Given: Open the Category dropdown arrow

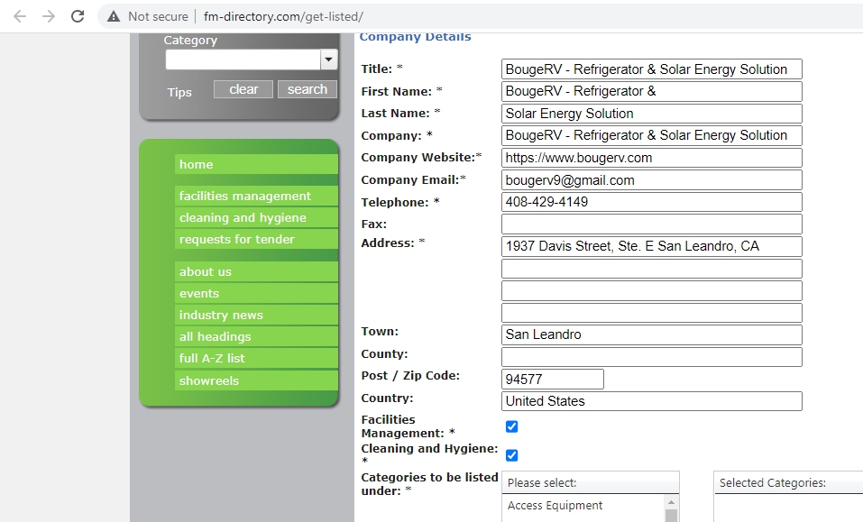Looking at the screenshot, I should [x=328, y=60].
